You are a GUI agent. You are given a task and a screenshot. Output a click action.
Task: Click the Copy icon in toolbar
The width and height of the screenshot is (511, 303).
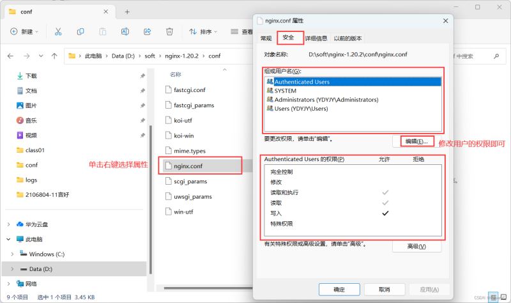tap(80, 31)
